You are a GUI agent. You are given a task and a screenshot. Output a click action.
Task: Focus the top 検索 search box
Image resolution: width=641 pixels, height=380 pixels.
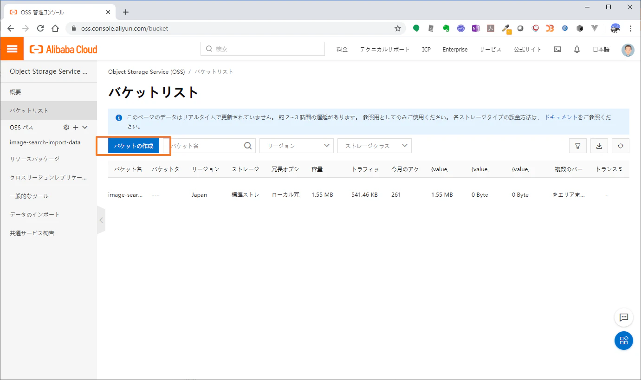[263, 49]
